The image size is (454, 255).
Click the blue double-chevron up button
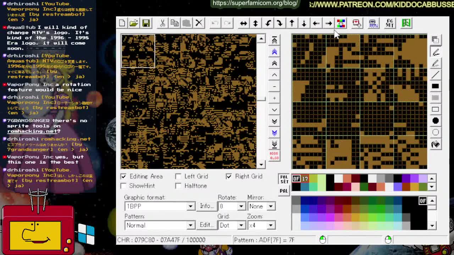(x=274, y=52)
